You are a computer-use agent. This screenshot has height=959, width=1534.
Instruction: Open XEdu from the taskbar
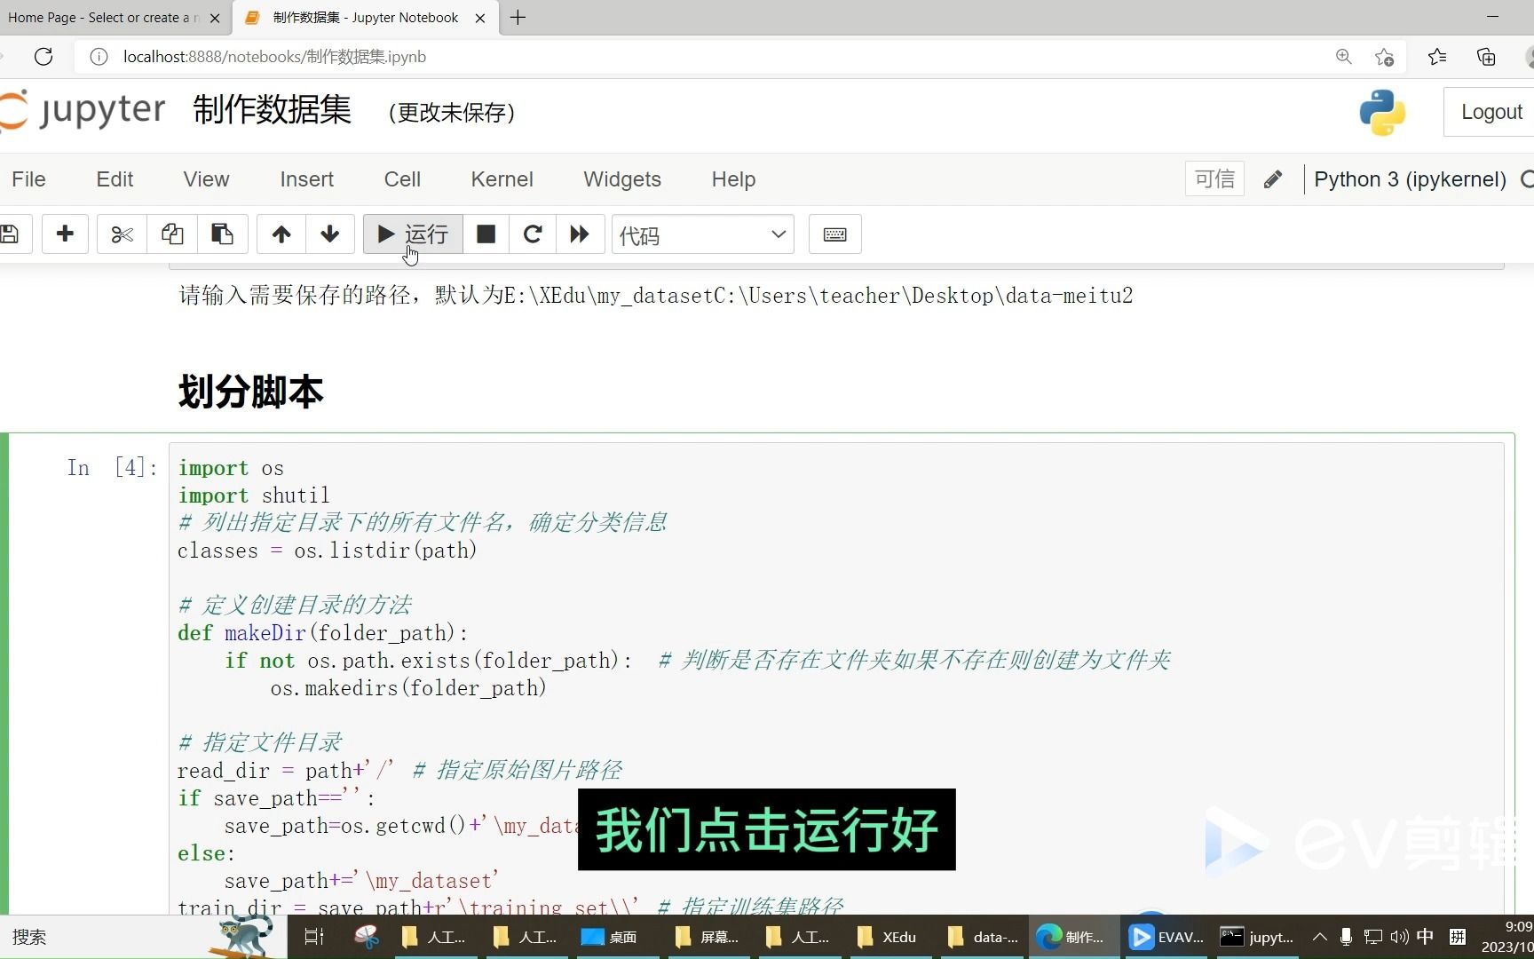point(885,937)
